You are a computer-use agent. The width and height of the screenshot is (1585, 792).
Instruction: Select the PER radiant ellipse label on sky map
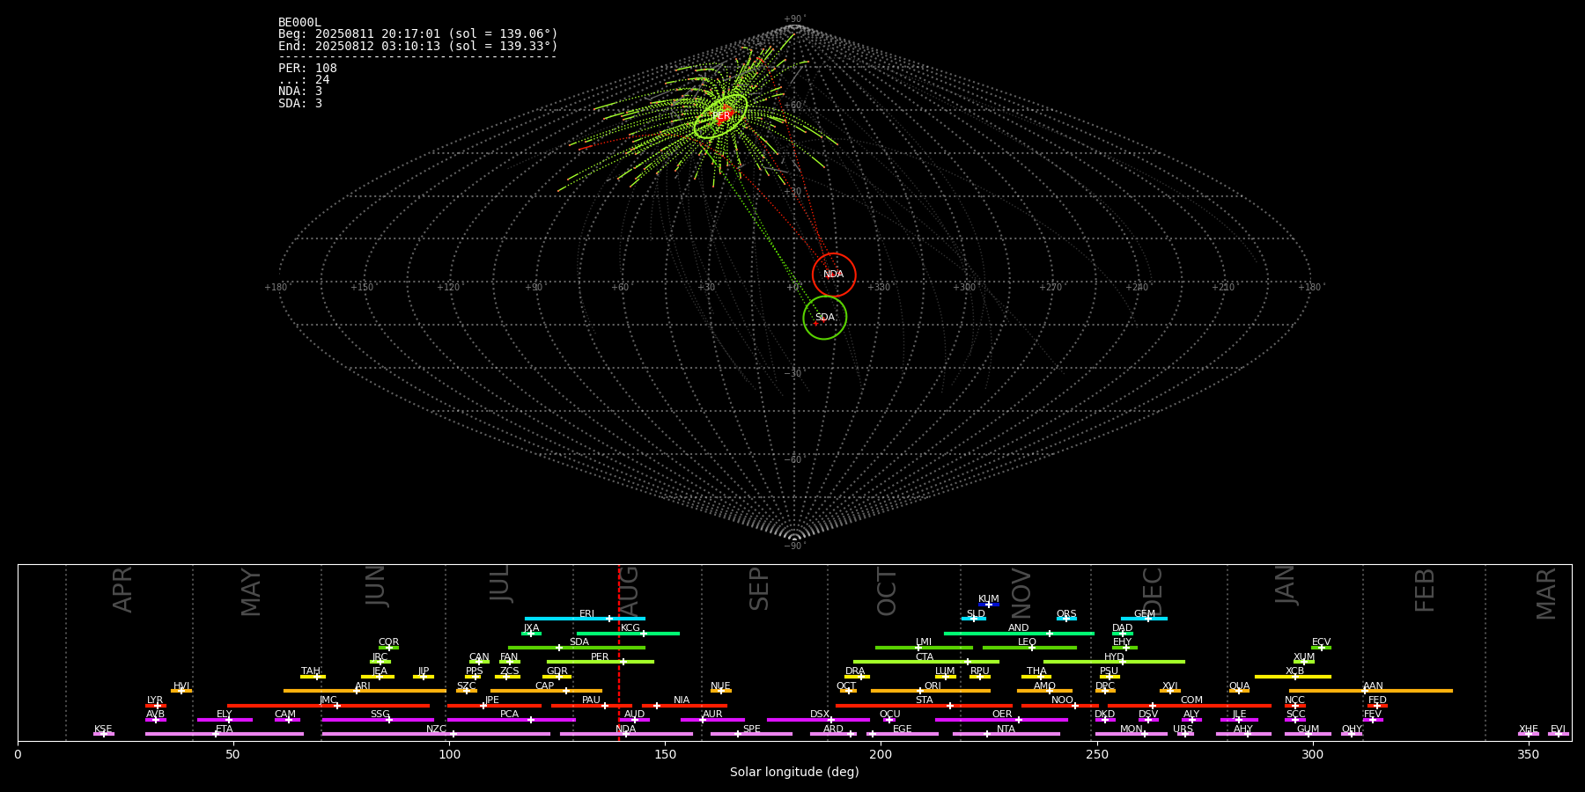[721, 116]
